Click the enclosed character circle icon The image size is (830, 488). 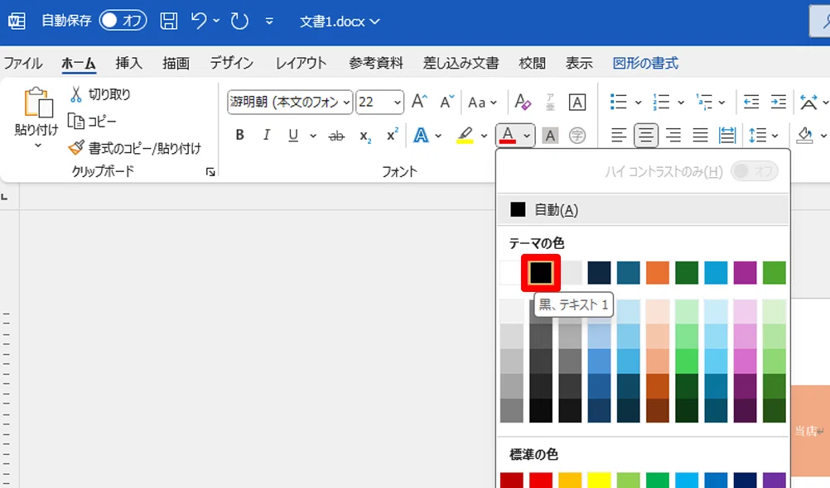577,136
